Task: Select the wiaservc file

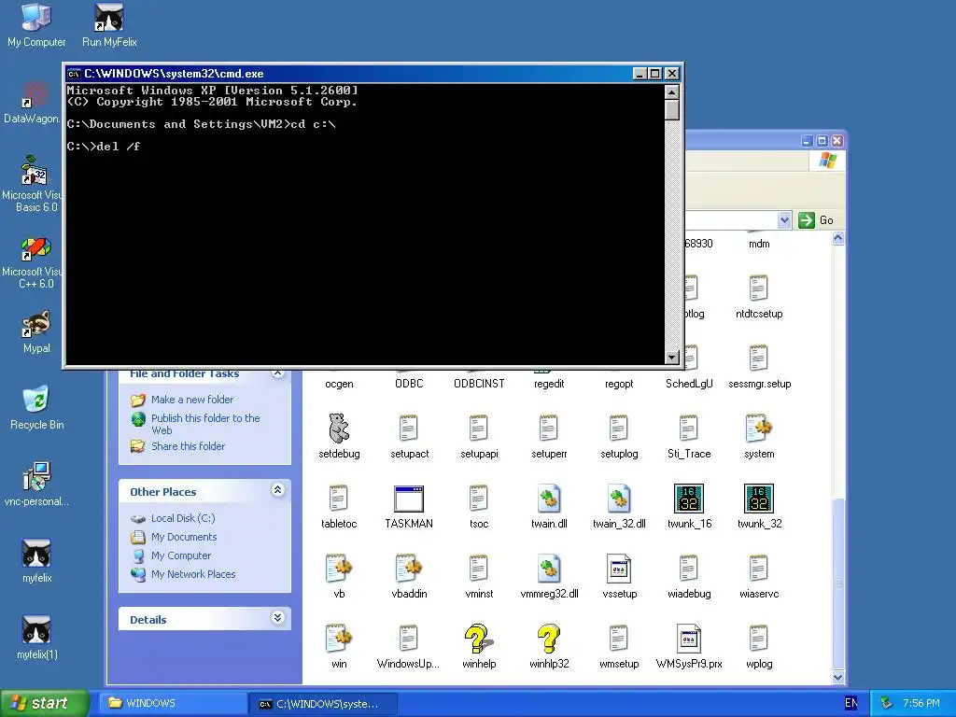Action: pos(759,575)
